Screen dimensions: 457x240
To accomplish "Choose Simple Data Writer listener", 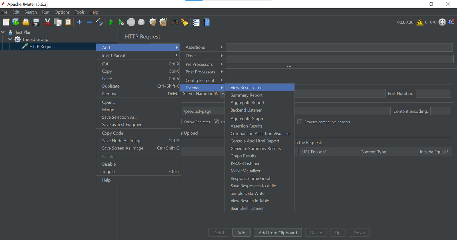I will tap(260, 193).
